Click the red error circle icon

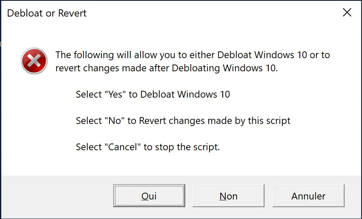point(34,61)
